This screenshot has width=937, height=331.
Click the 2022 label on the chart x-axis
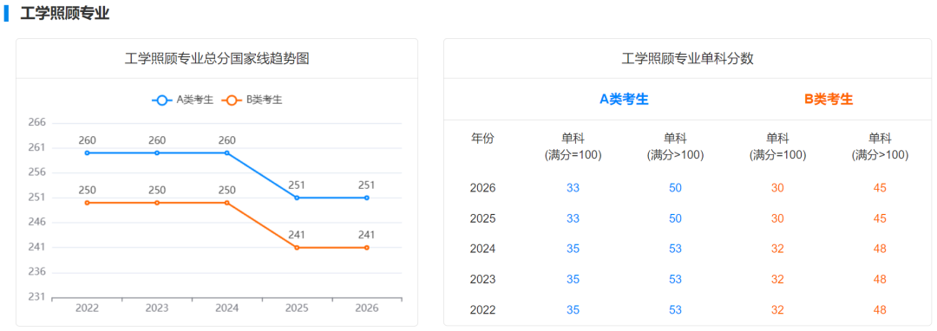point(88,308)
